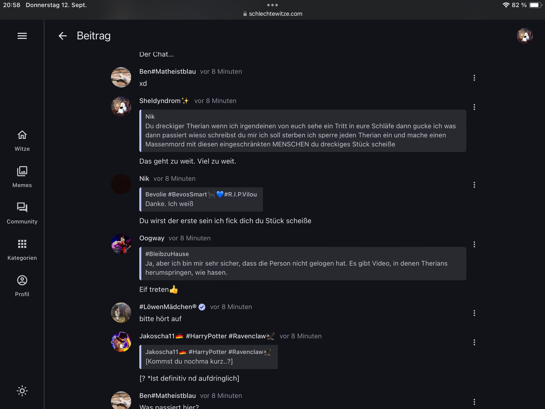Open the hamburger menu

22,36
